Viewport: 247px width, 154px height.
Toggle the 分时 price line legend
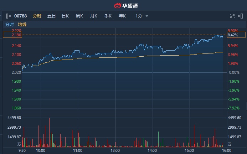(10, 25)
